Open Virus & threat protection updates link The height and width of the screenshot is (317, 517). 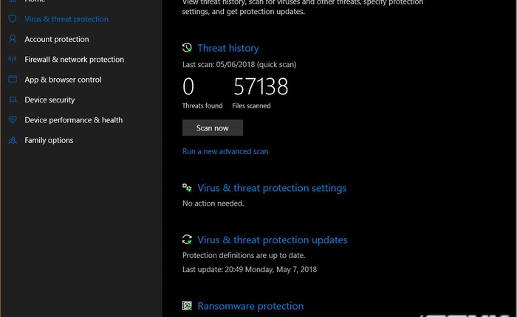273,240
